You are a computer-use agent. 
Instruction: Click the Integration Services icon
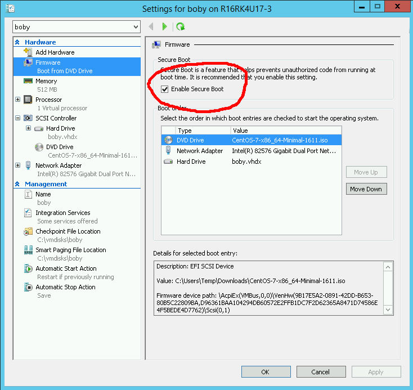28,213
